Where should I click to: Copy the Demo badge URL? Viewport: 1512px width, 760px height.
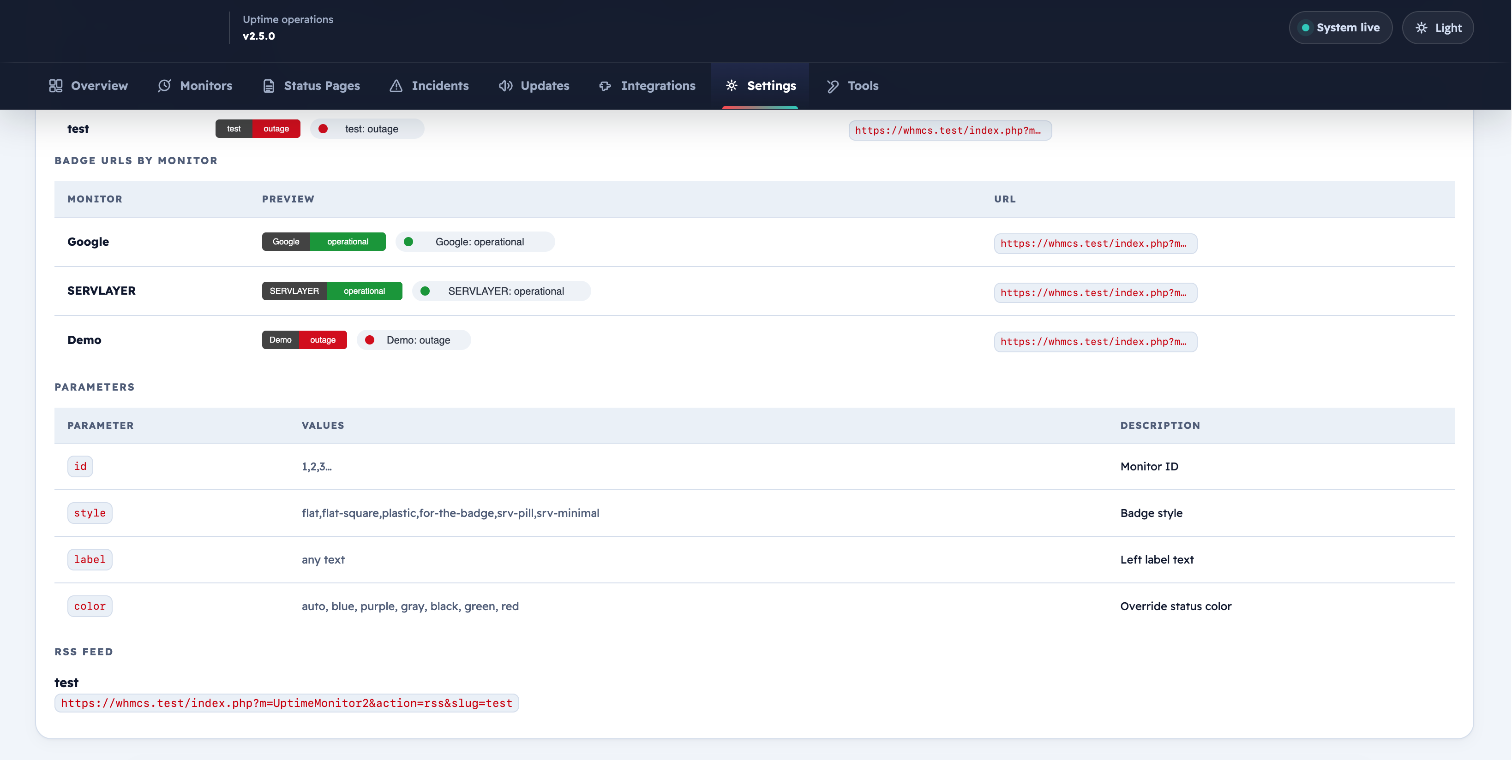pyautogui.click(x=1095, y=342)
